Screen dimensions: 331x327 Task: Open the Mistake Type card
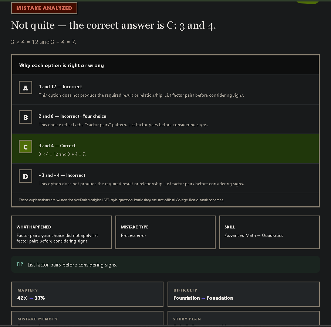pyautogui.click(x=166, y=232)
